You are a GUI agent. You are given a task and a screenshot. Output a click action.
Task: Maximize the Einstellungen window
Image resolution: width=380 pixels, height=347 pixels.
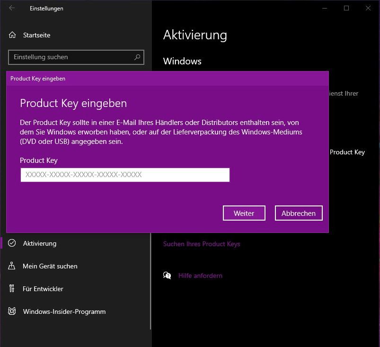point(346,8)
